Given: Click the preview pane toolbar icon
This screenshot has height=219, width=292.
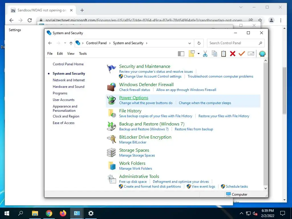Looking at the screenshot, I should [x=181, y=54].
